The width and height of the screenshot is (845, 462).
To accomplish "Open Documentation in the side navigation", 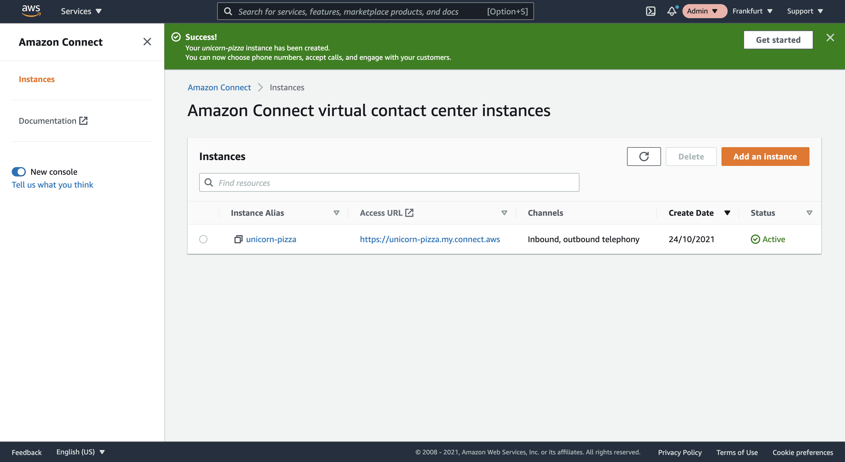I will [x=53, y=121].
